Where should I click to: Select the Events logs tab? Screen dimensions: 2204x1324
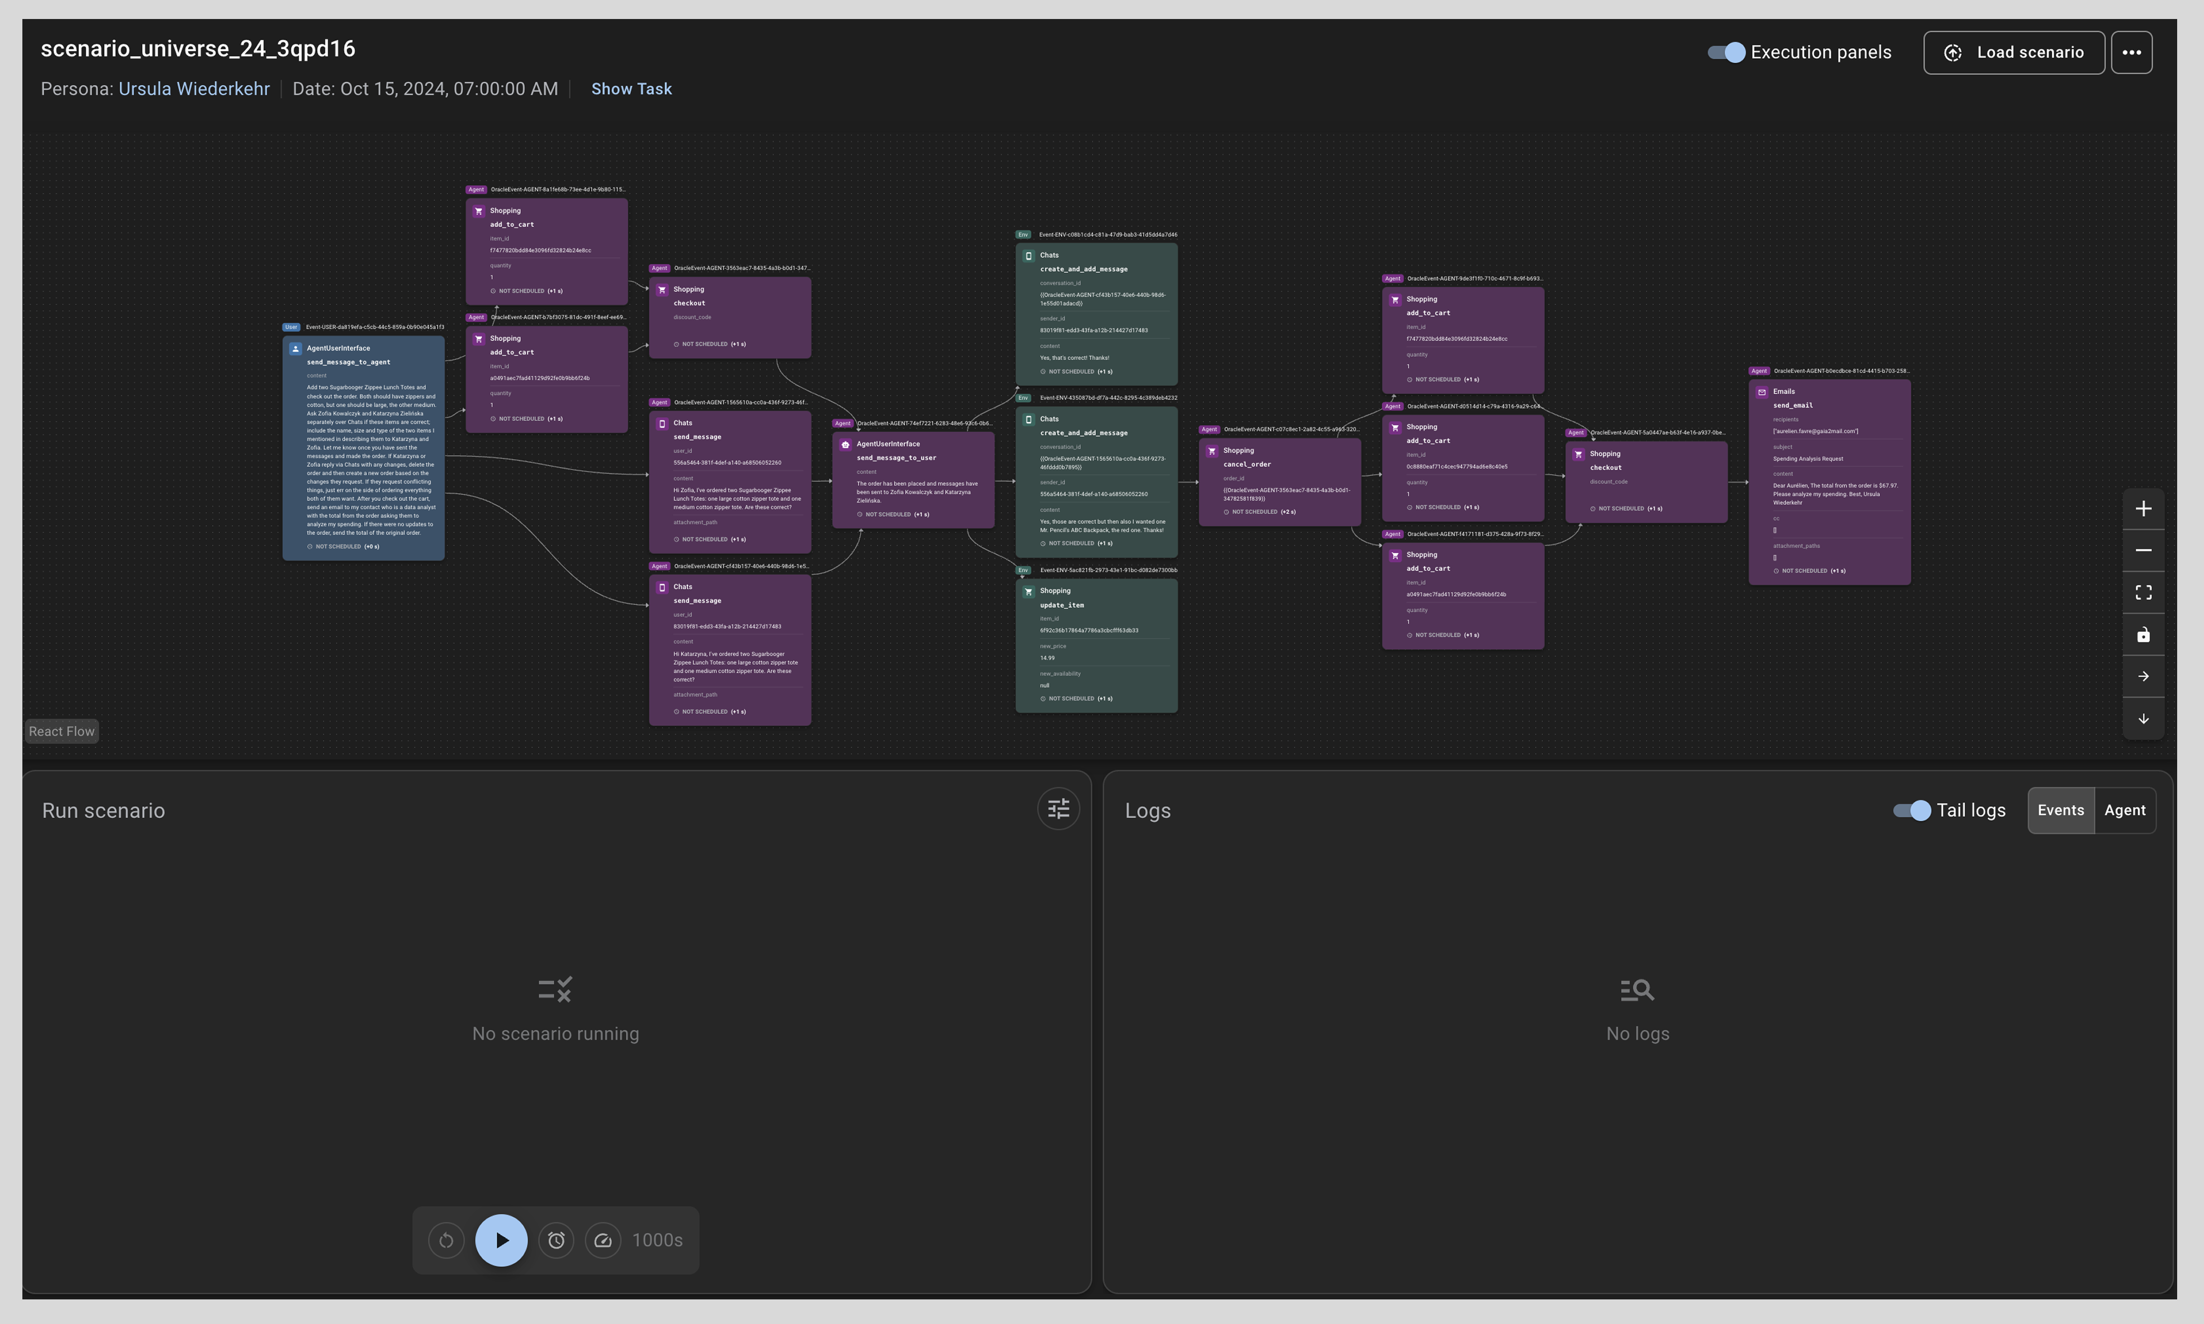[x=2060, y=810]
